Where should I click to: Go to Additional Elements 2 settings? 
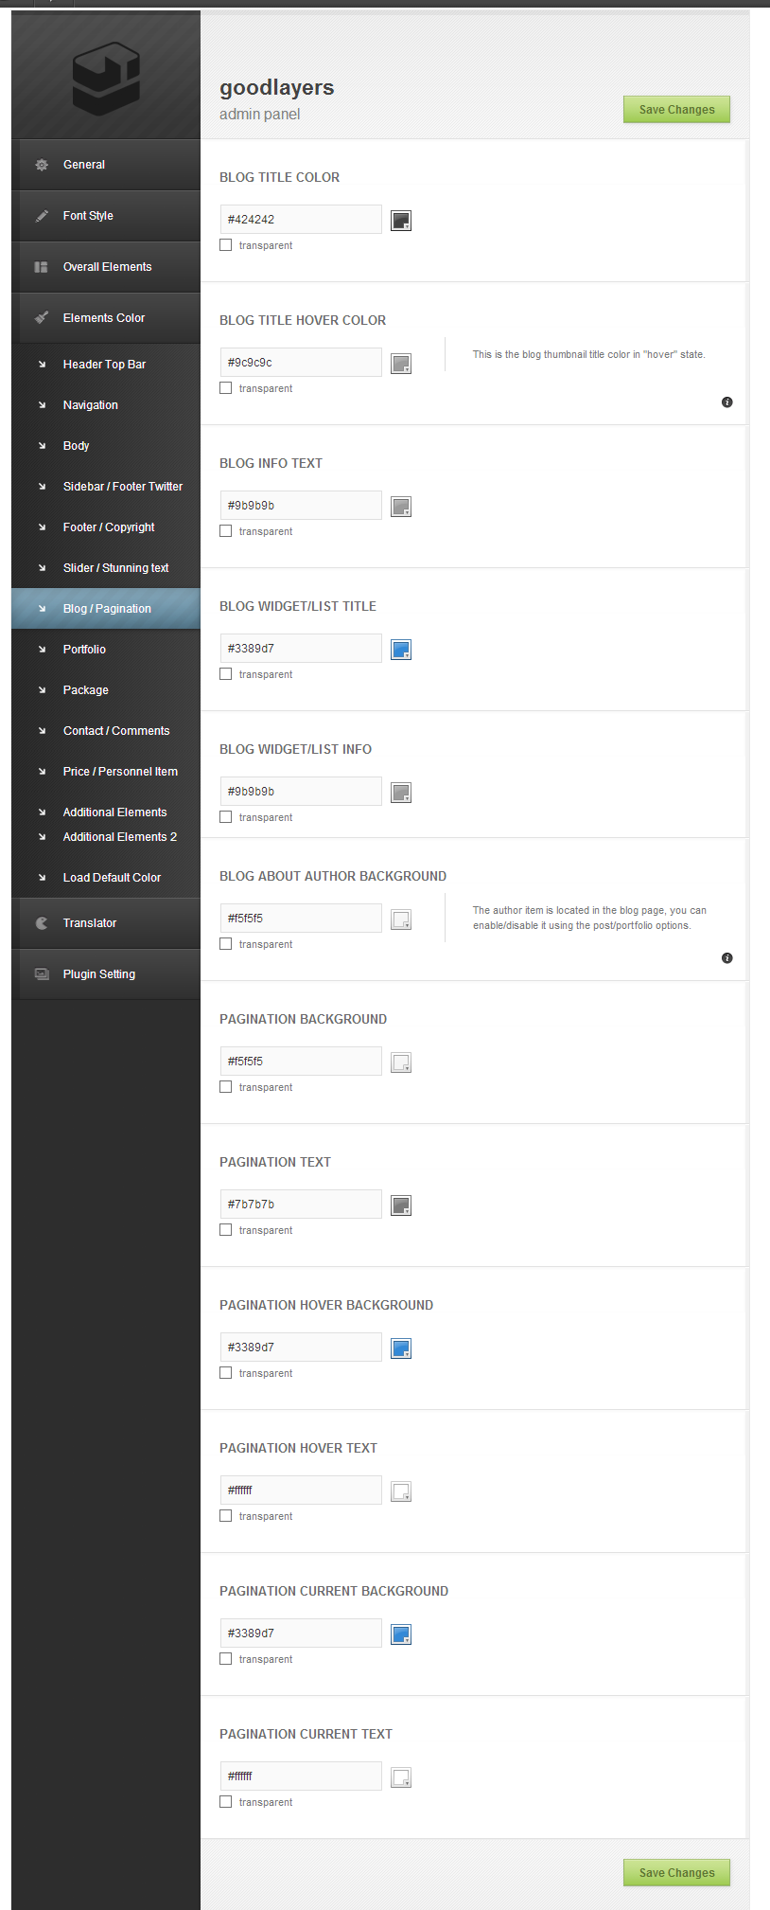[x=119, y=837]
